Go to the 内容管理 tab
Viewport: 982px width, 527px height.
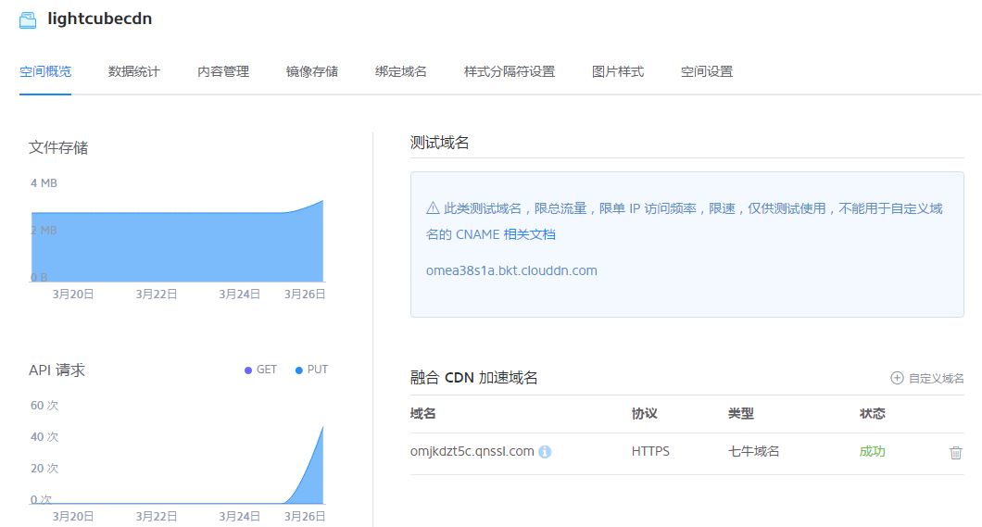[223, 71]
